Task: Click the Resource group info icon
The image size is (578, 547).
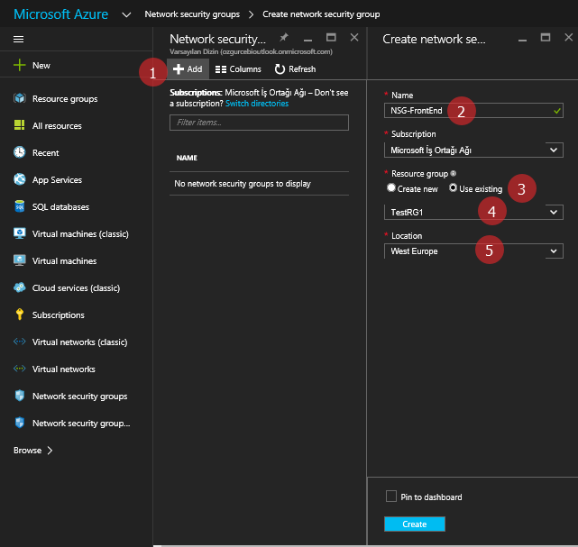Action: click(454, 173)
